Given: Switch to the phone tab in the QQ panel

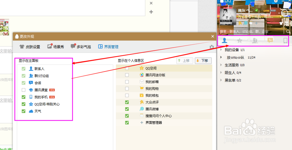Looking at the screenshot, I should coord(285,41).
